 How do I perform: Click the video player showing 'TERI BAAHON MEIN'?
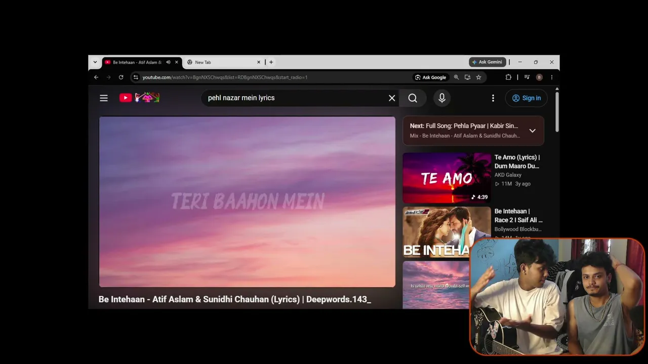247,202
